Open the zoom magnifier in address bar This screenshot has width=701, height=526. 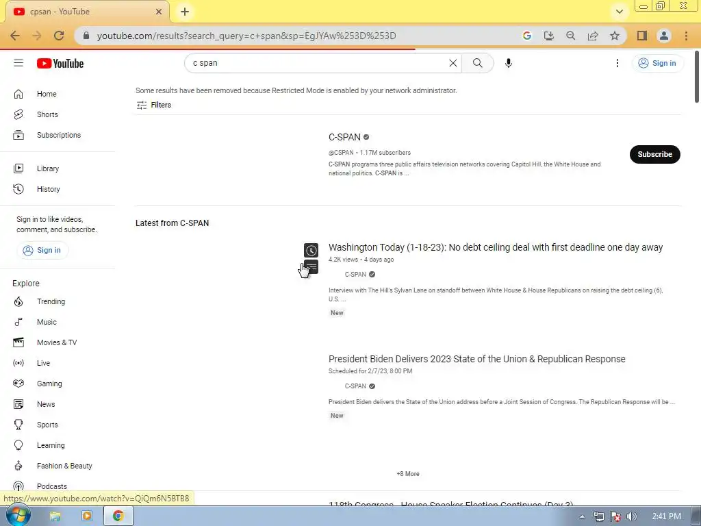tap(571, 36)
